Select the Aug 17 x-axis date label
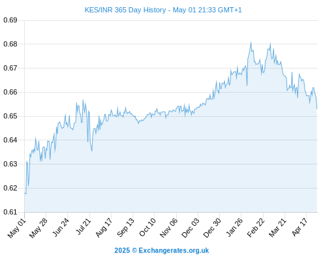The height and width of the screenshot is (261, 323). click(x=104, y=227)
